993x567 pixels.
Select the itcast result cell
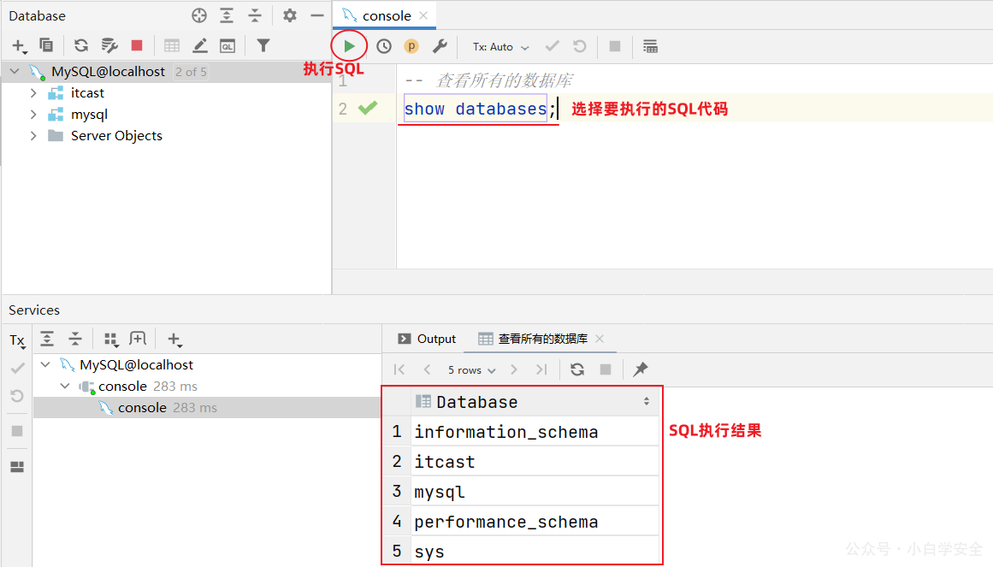pyautogui.click(x=535, y=461)
